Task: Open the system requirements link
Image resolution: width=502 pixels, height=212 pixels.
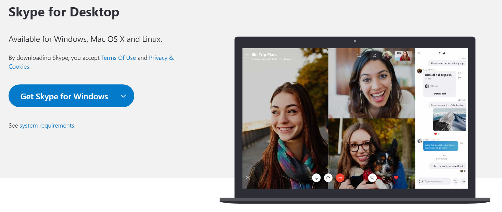Action: [x=47, y=125]
